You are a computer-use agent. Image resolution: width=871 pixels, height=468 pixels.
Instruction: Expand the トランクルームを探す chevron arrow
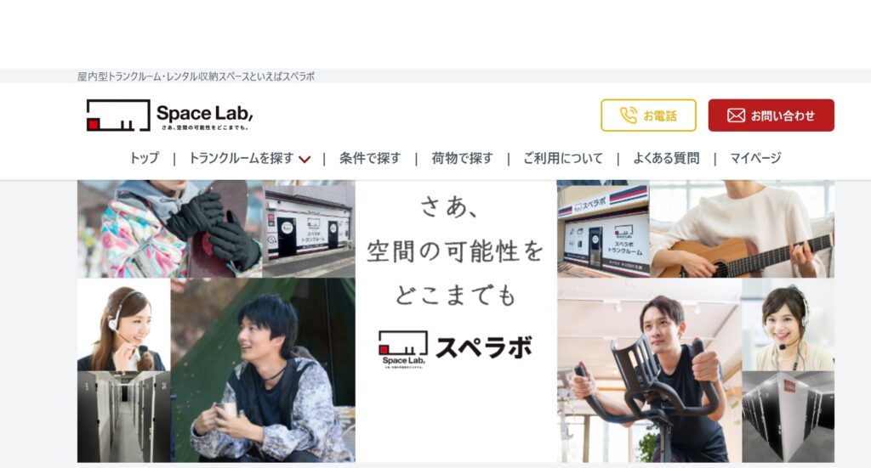305,159
